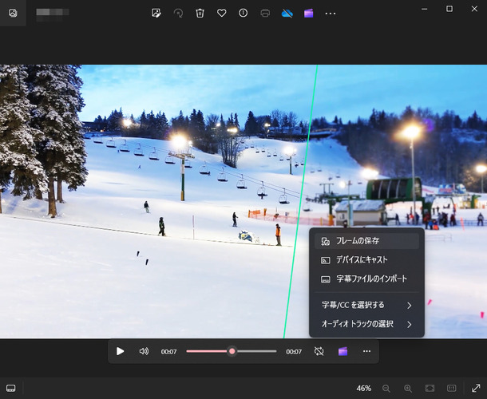Expand オーディオ トラックの選択 submenu
The height and width of the screenshot is (399, 487).
pyautogui.click(x=366, y=324)
